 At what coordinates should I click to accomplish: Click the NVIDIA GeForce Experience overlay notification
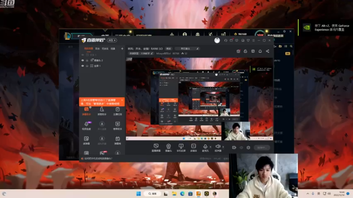click(x=326, y=28)
